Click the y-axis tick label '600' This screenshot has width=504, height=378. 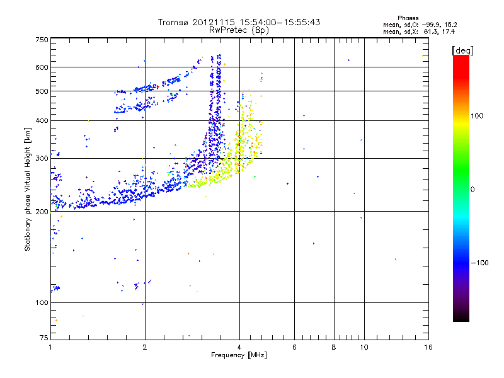[42, 67]
